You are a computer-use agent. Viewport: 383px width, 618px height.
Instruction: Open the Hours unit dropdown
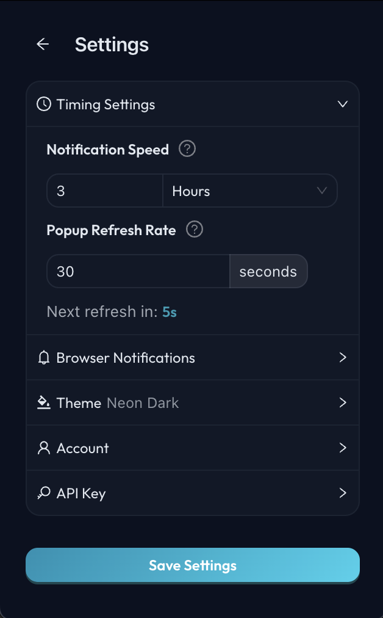click(250, 191)
